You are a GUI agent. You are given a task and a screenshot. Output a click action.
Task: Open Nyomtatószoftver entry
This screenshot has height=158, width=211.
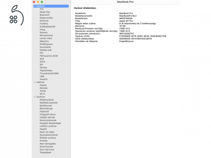(49, 135)
